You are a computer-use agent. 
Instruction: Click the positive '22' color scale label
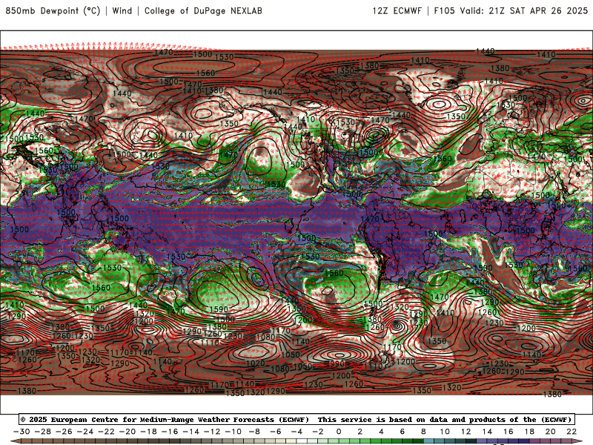572,432
